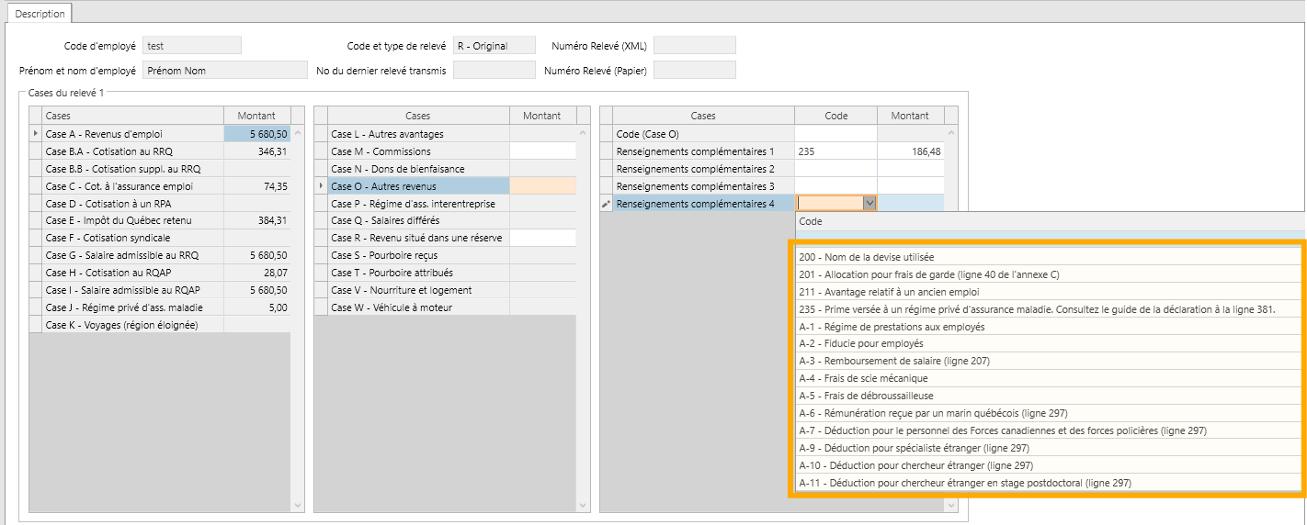Select 201 - Allocation pour frais de garde
This screenshot has height=525, width=1307.
[1049, 274]
